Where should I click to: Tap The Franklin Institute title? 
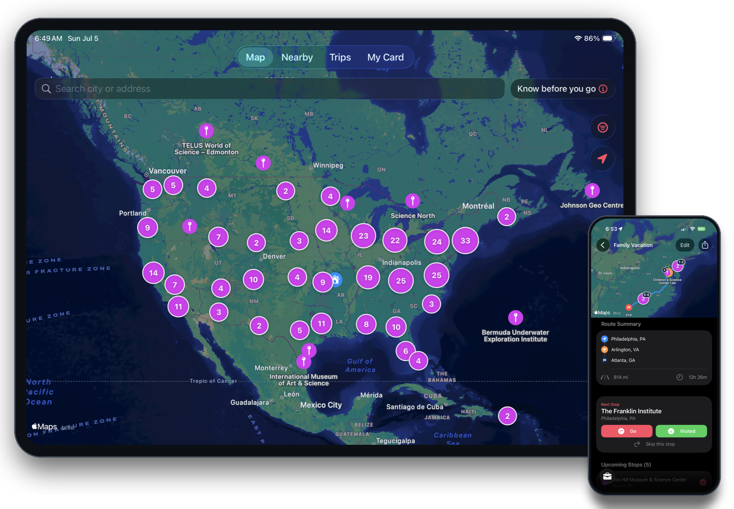(631, 411)
